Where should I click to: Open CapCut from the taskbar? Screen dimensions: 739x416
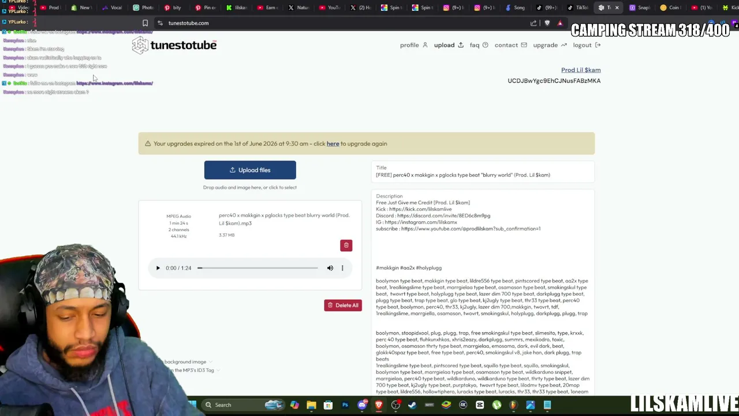(x=480, y=405)
